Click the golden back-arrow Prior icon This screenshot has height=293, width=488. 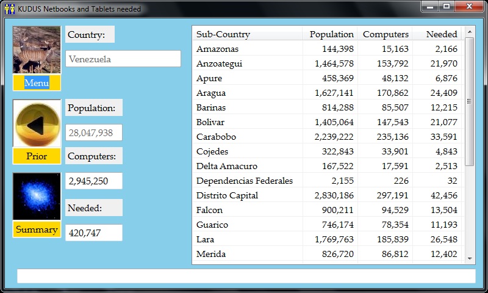click(x=37, y=124)
